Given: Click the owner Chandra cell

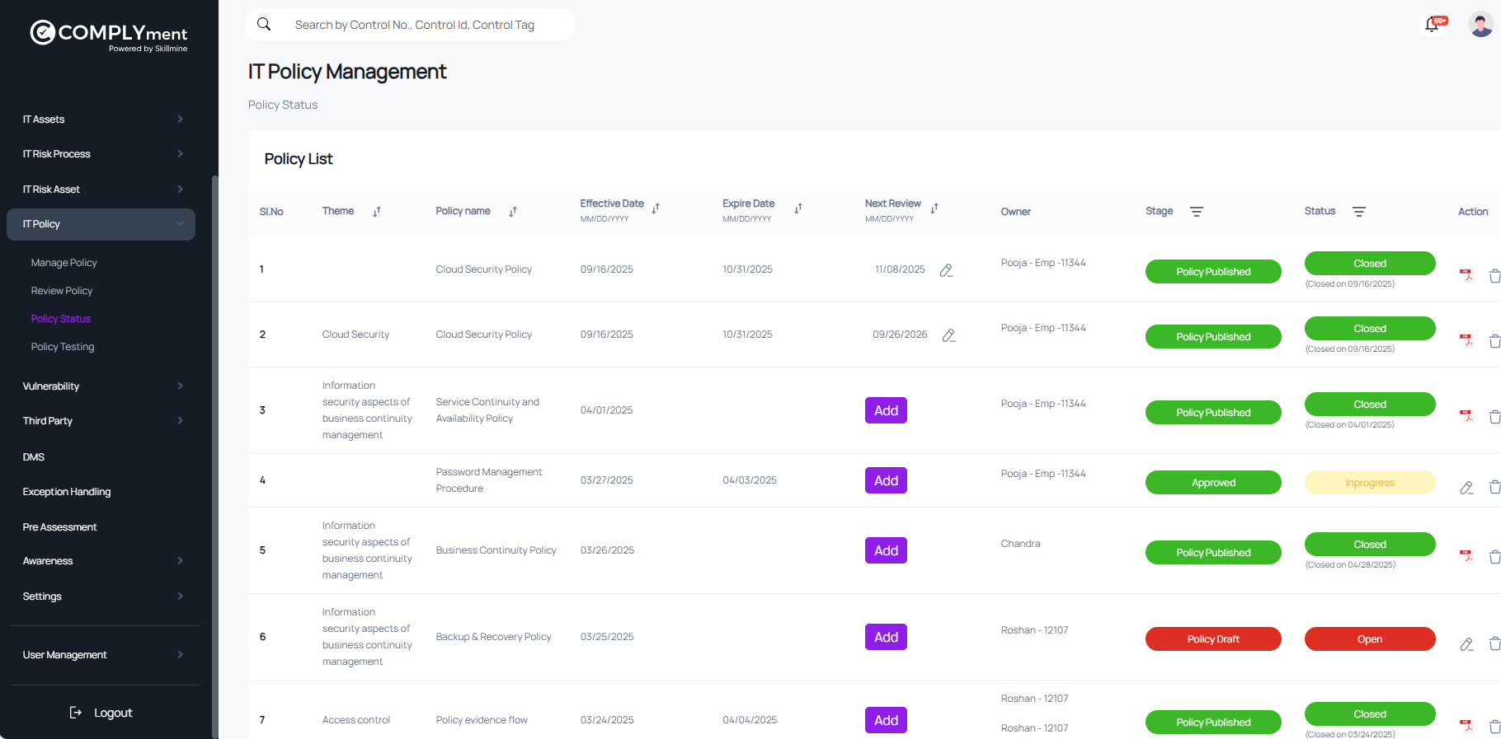Looking at the screenshot, I should (x=1020, y=544).
